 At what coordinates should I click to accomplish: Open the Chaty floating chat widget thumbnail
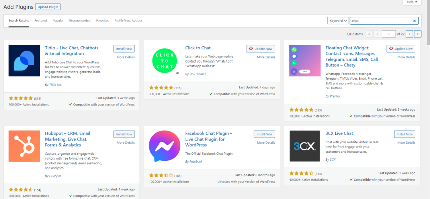305,61
